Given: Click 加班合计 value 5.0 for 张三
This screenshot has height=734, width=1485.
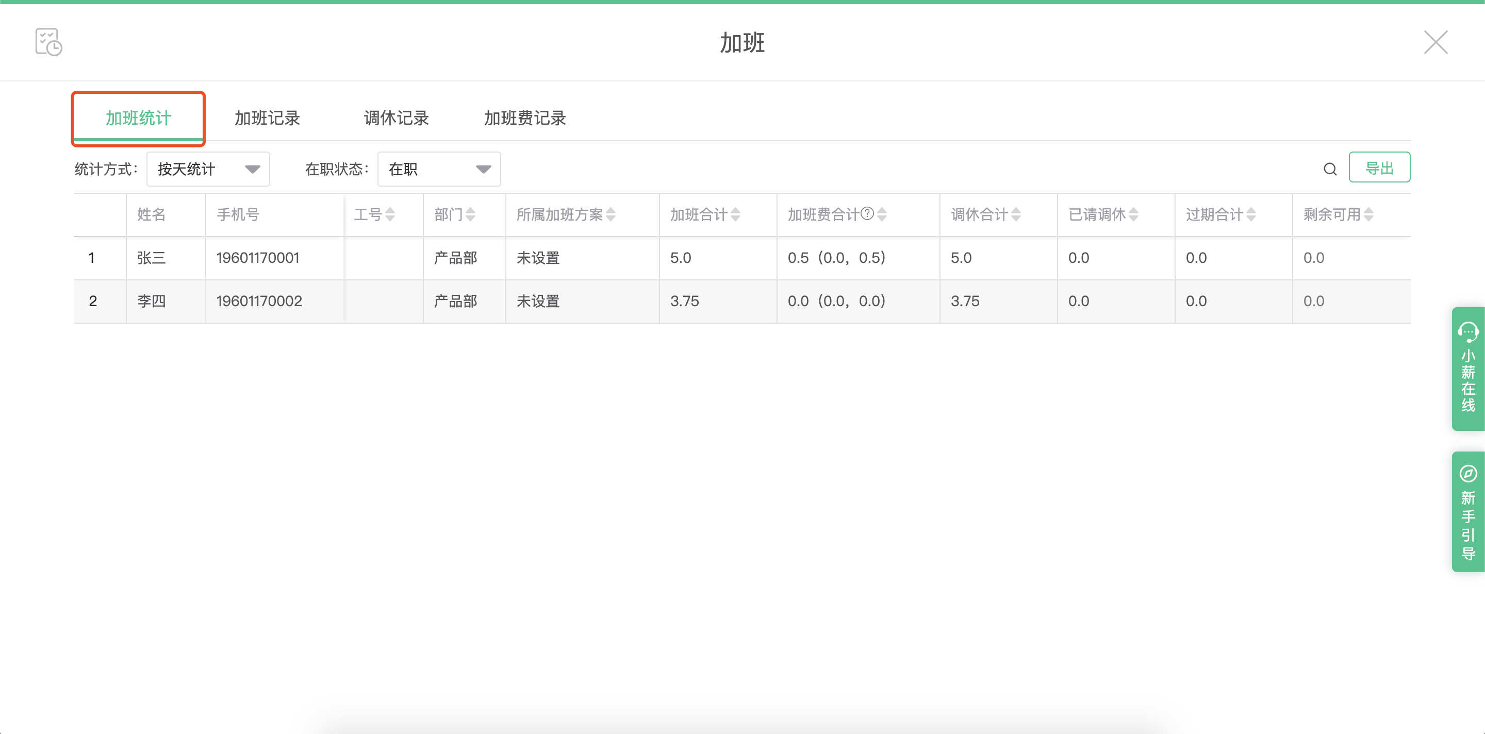Looking at the screenshot, I should point(680,258).
